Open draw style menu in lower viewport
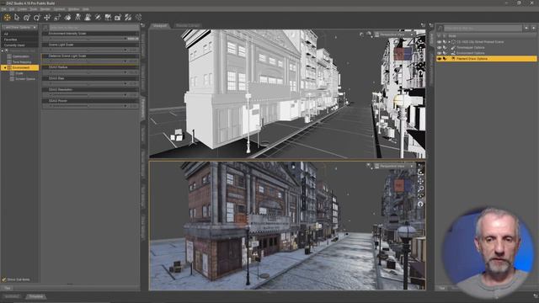This screenshot has width=539, height=303. pos(369,167)
